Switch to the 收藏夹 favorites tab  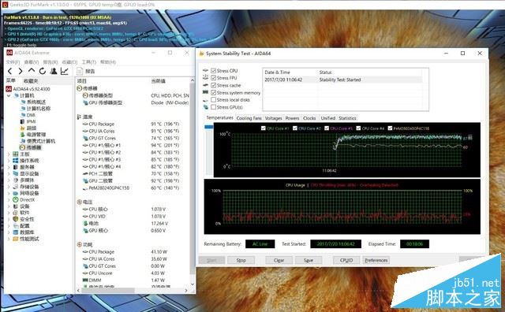pos(31,80)
